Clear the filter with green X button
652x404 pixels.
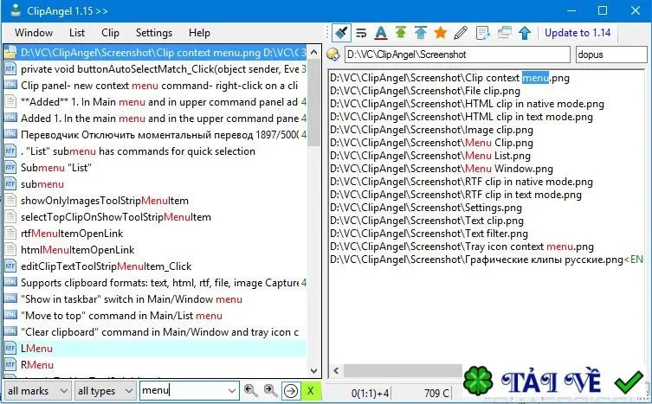[311, 391]
